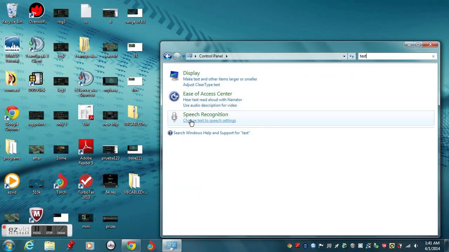Open Display heading link
449x252 pixels.
point(192,73)
